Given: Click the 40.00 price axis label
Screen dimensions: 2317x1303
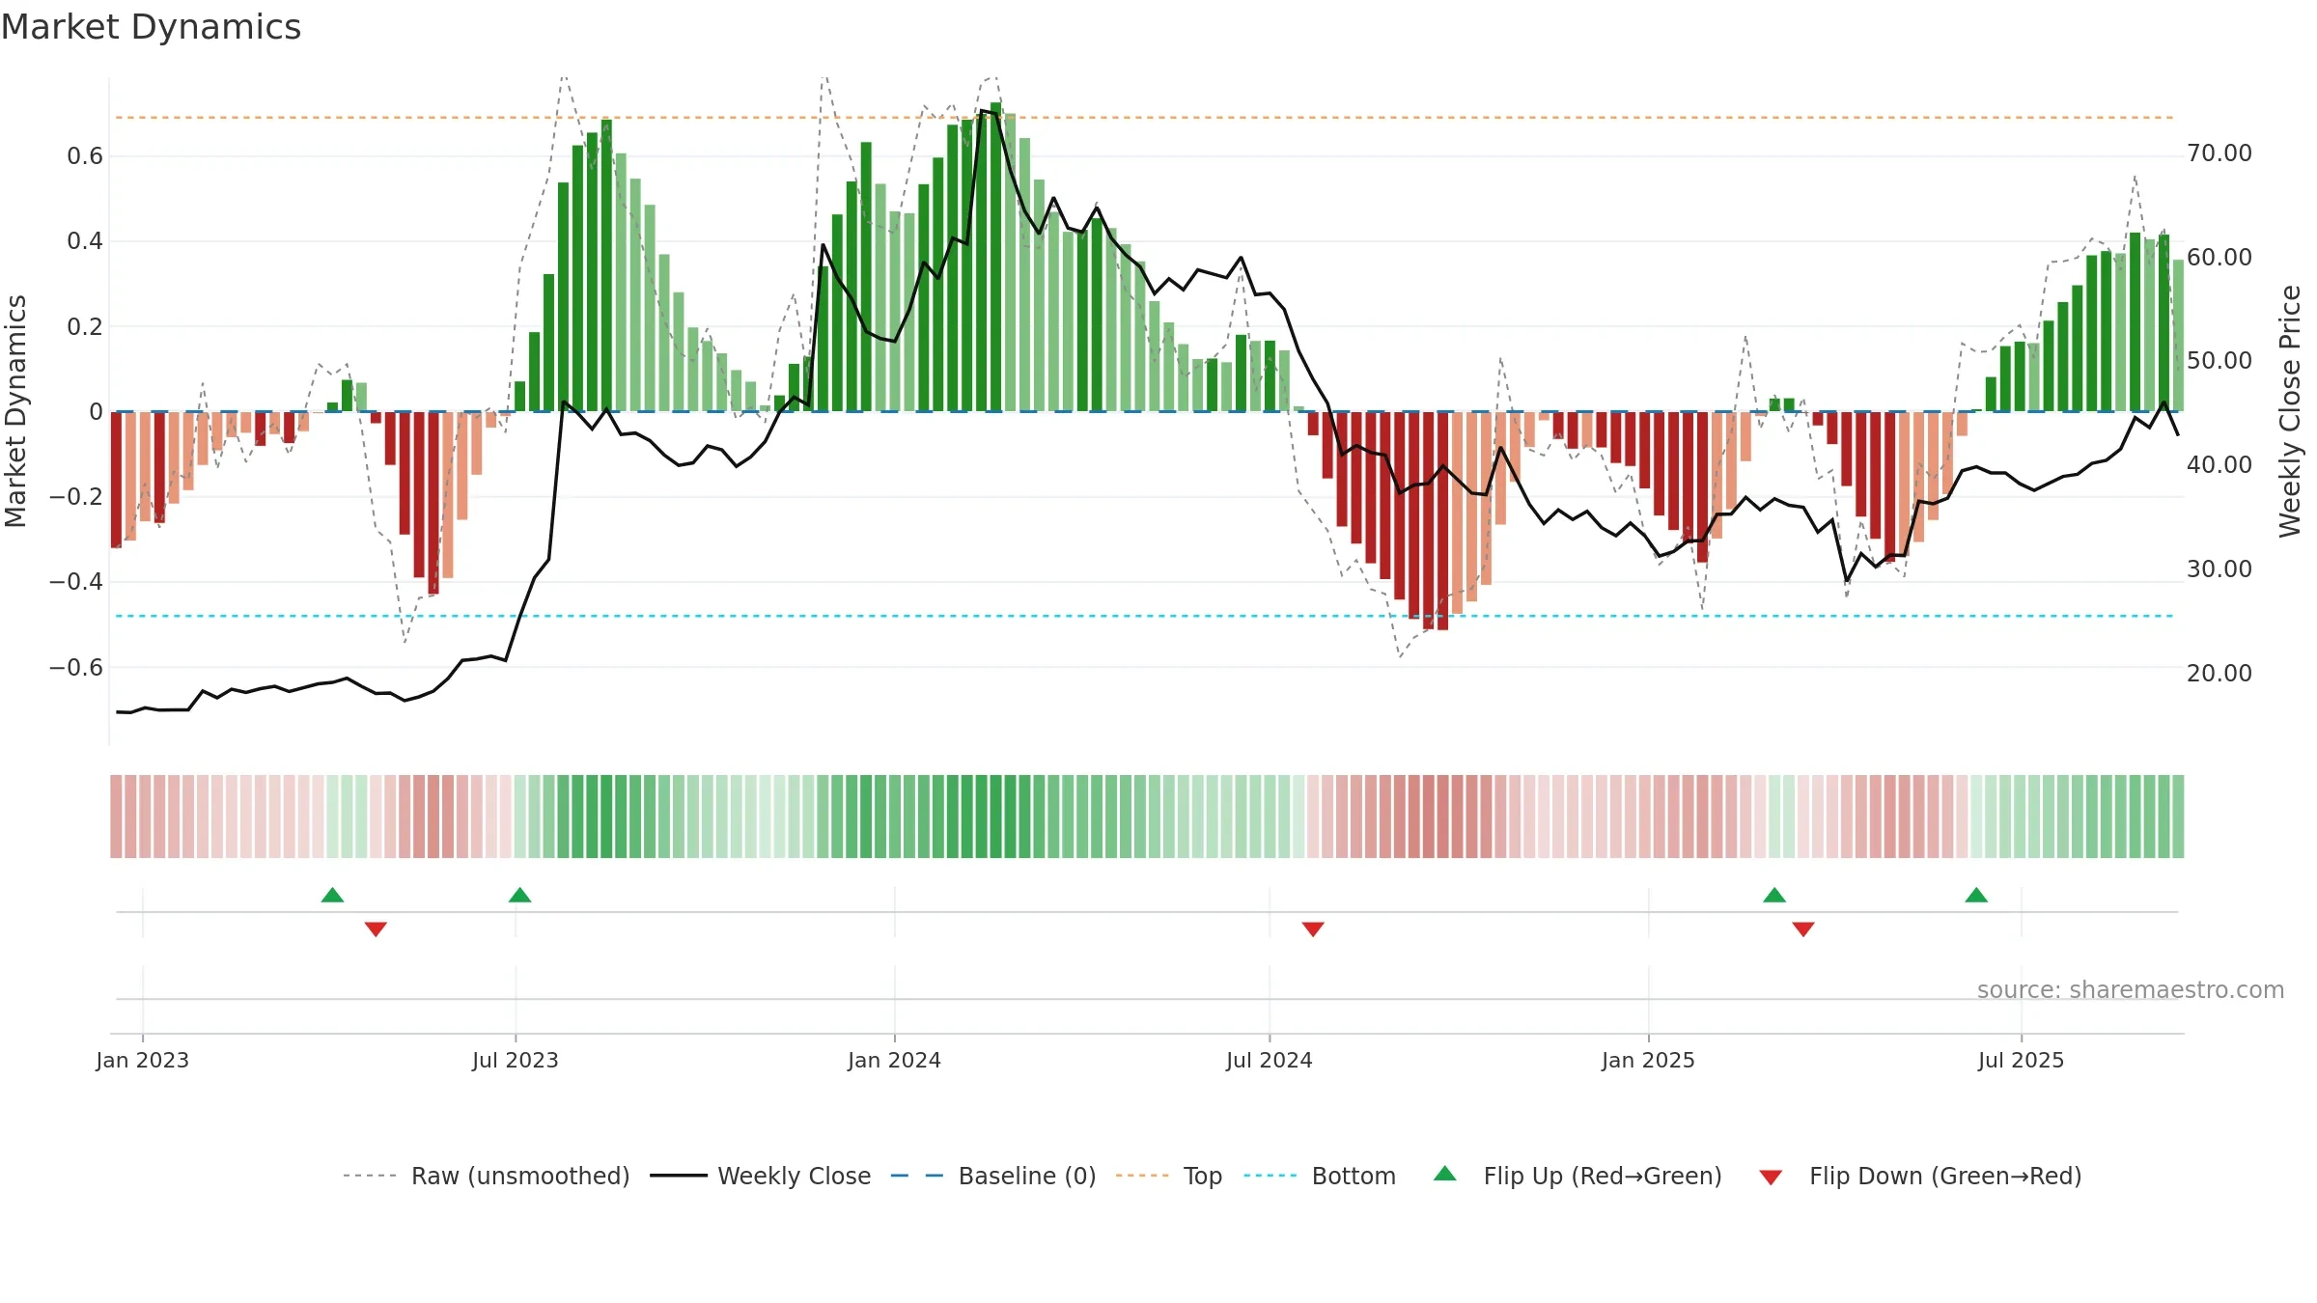Looking at the screenshot, I should pyautogui.click(x=2219, y=464).
